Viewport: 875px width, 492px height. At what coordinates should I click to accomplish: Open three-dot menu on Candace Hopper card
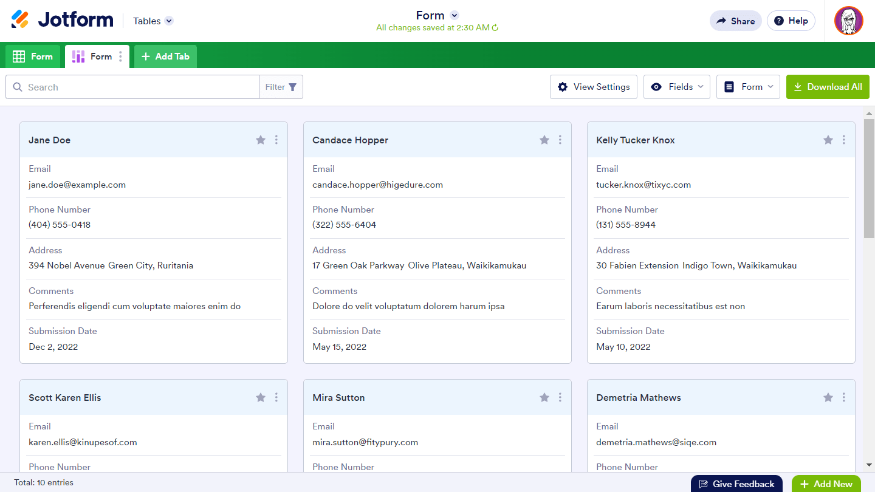click(560, 140)
